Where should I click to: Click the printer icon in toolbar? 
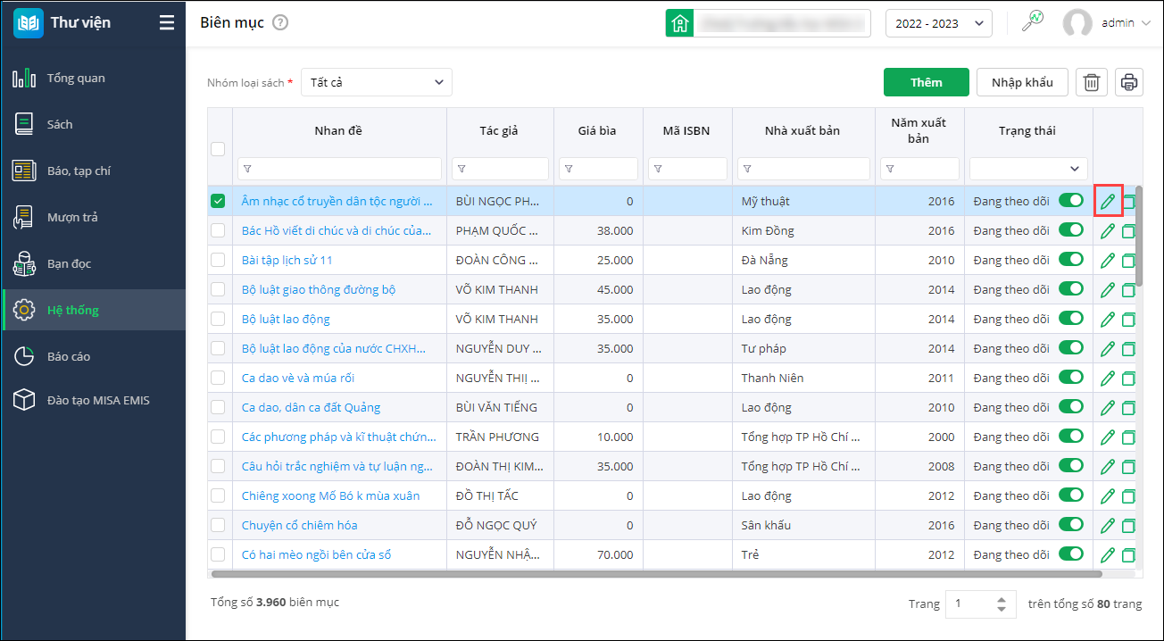coord(1129,82)
